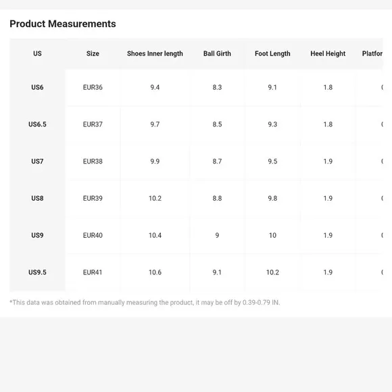Select the US9 row label
392x392 pixels.
click(x=37, y=235)
